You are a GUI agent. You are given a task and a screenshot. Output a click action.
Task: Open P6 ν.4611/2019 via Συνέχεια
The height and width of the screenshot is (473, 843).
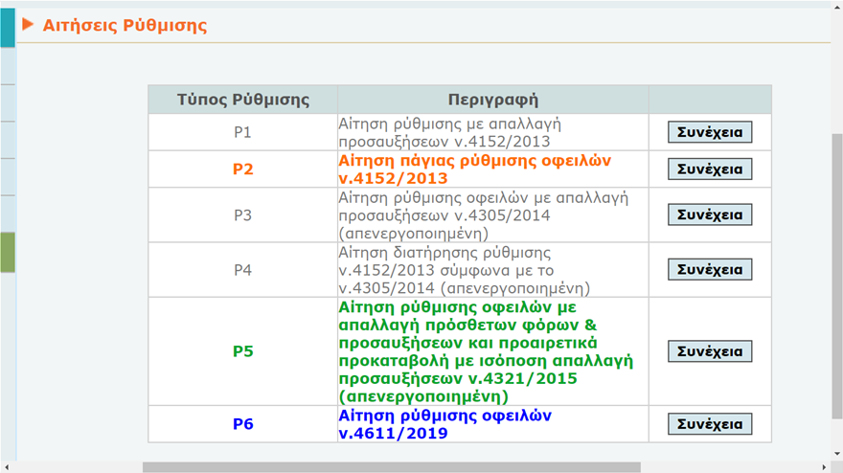[x=710, y=424]
